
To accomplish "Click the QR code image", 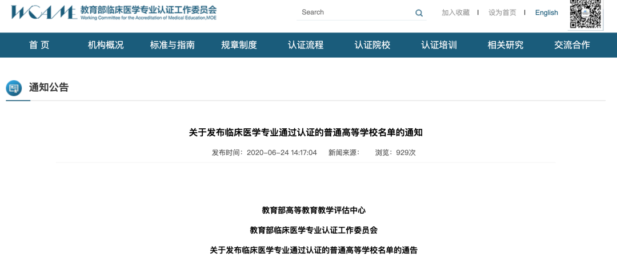I will click(586, 14).
